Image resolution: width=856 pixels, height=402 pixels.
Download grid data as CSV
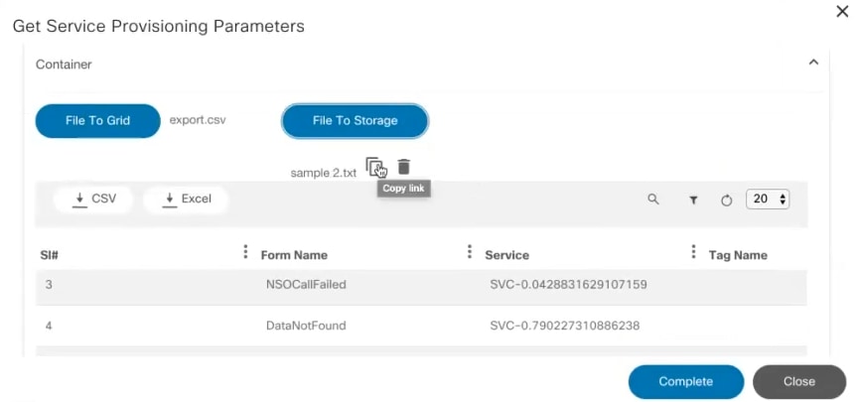pos(95,200)
